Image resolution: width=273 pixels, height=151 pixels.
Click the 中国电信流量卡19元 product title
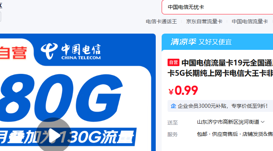click(220, 68)
